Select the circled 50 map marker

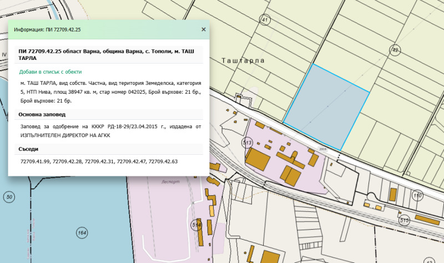(8, 197)
